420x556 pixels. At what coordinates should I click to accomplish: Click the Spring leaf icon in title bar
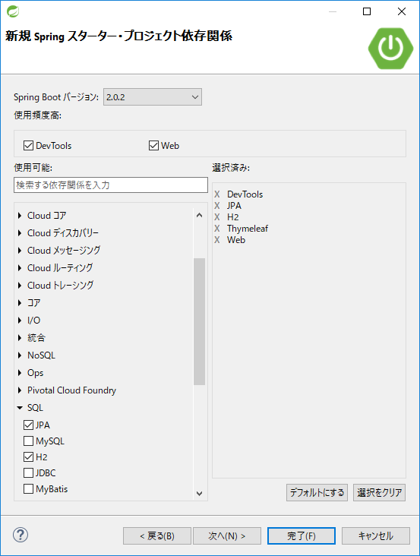[x=13, y=11]
